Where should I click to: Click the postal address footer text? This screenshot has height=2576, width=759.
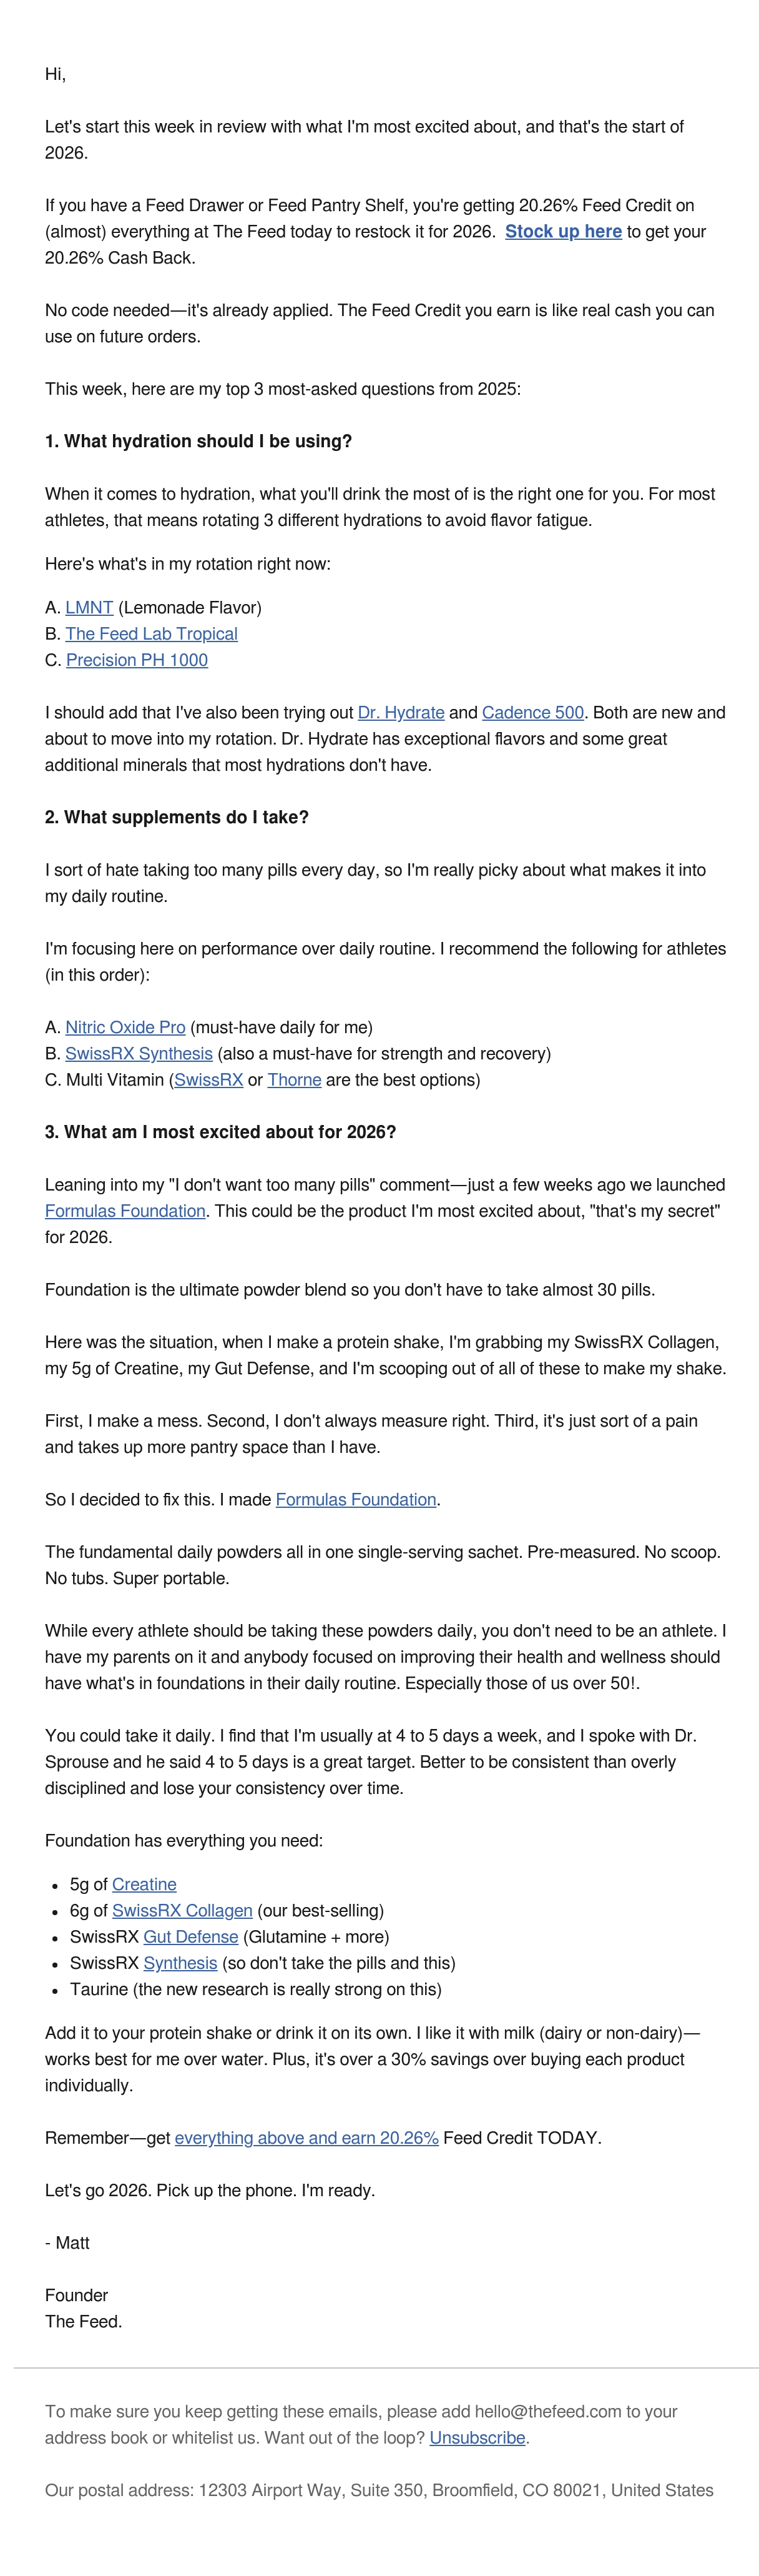(379, 2489)
